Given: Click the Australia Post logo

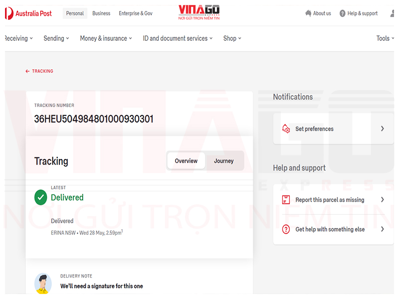Looking at the screenshot, I should (28, 13).
